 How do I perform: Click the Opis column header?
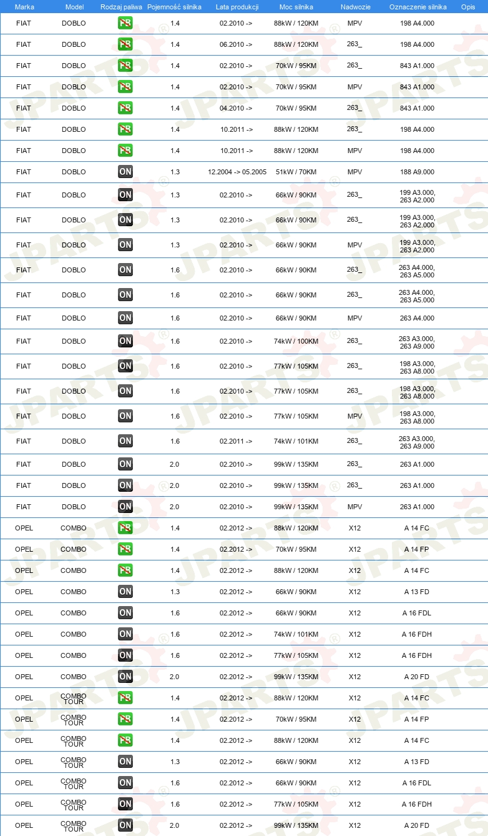pyautogui.click(x=467, y=6)
